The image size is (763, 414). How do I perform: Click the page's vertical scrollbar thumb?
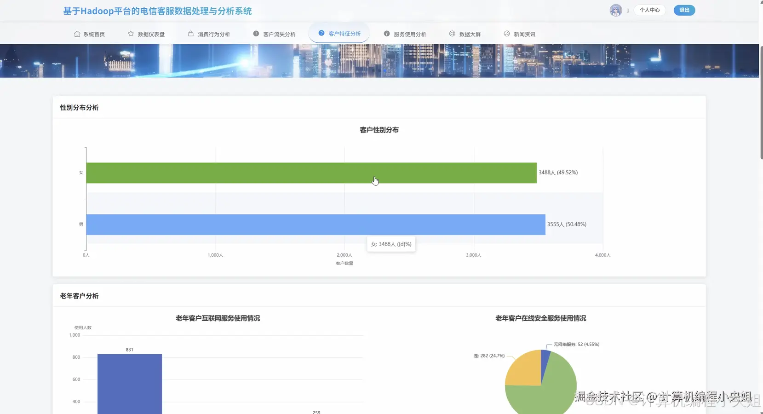[761, 103]
